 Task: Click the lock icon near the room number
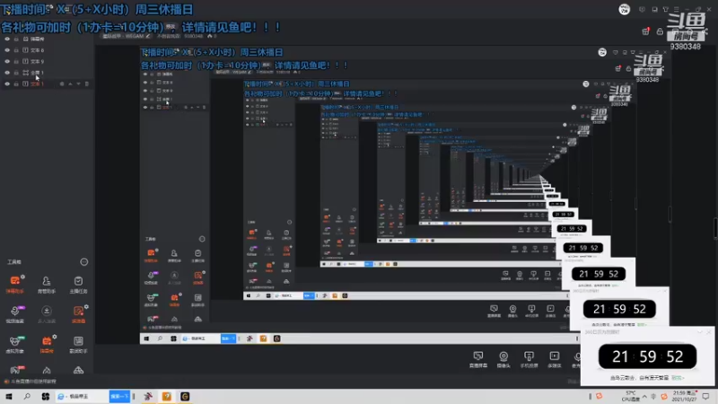coord(660,31)
